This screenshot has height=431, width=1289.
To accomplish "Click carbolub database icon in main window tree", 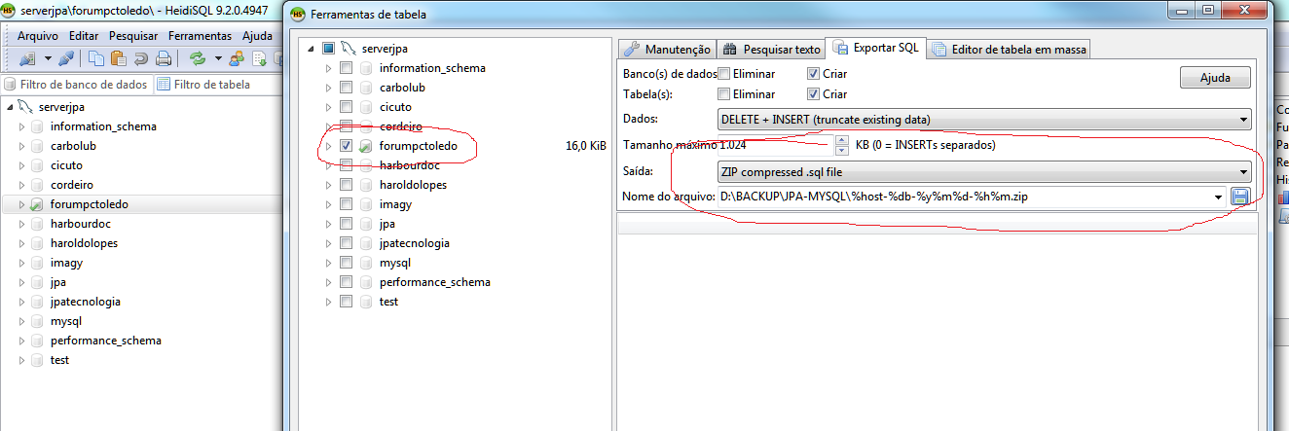I will pos(37,146).
